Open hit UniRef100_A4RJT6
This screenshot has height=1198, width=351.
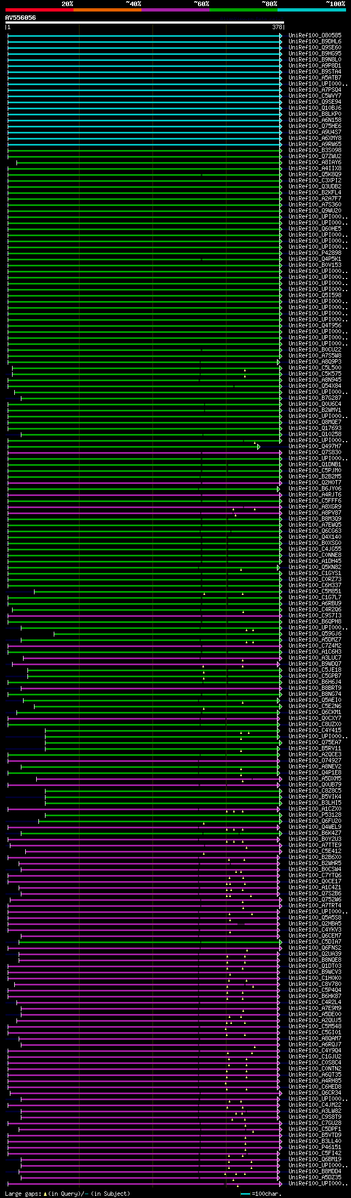pos(315,494)
